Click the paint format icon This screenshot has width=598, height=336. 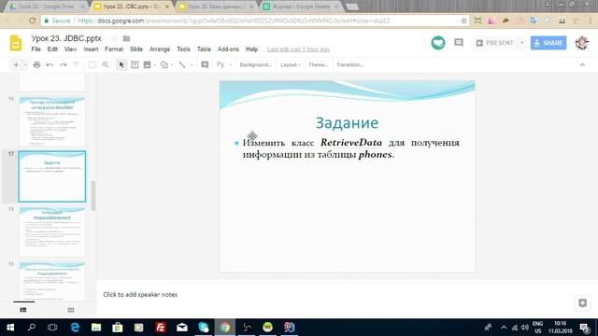tap(76, 64)
